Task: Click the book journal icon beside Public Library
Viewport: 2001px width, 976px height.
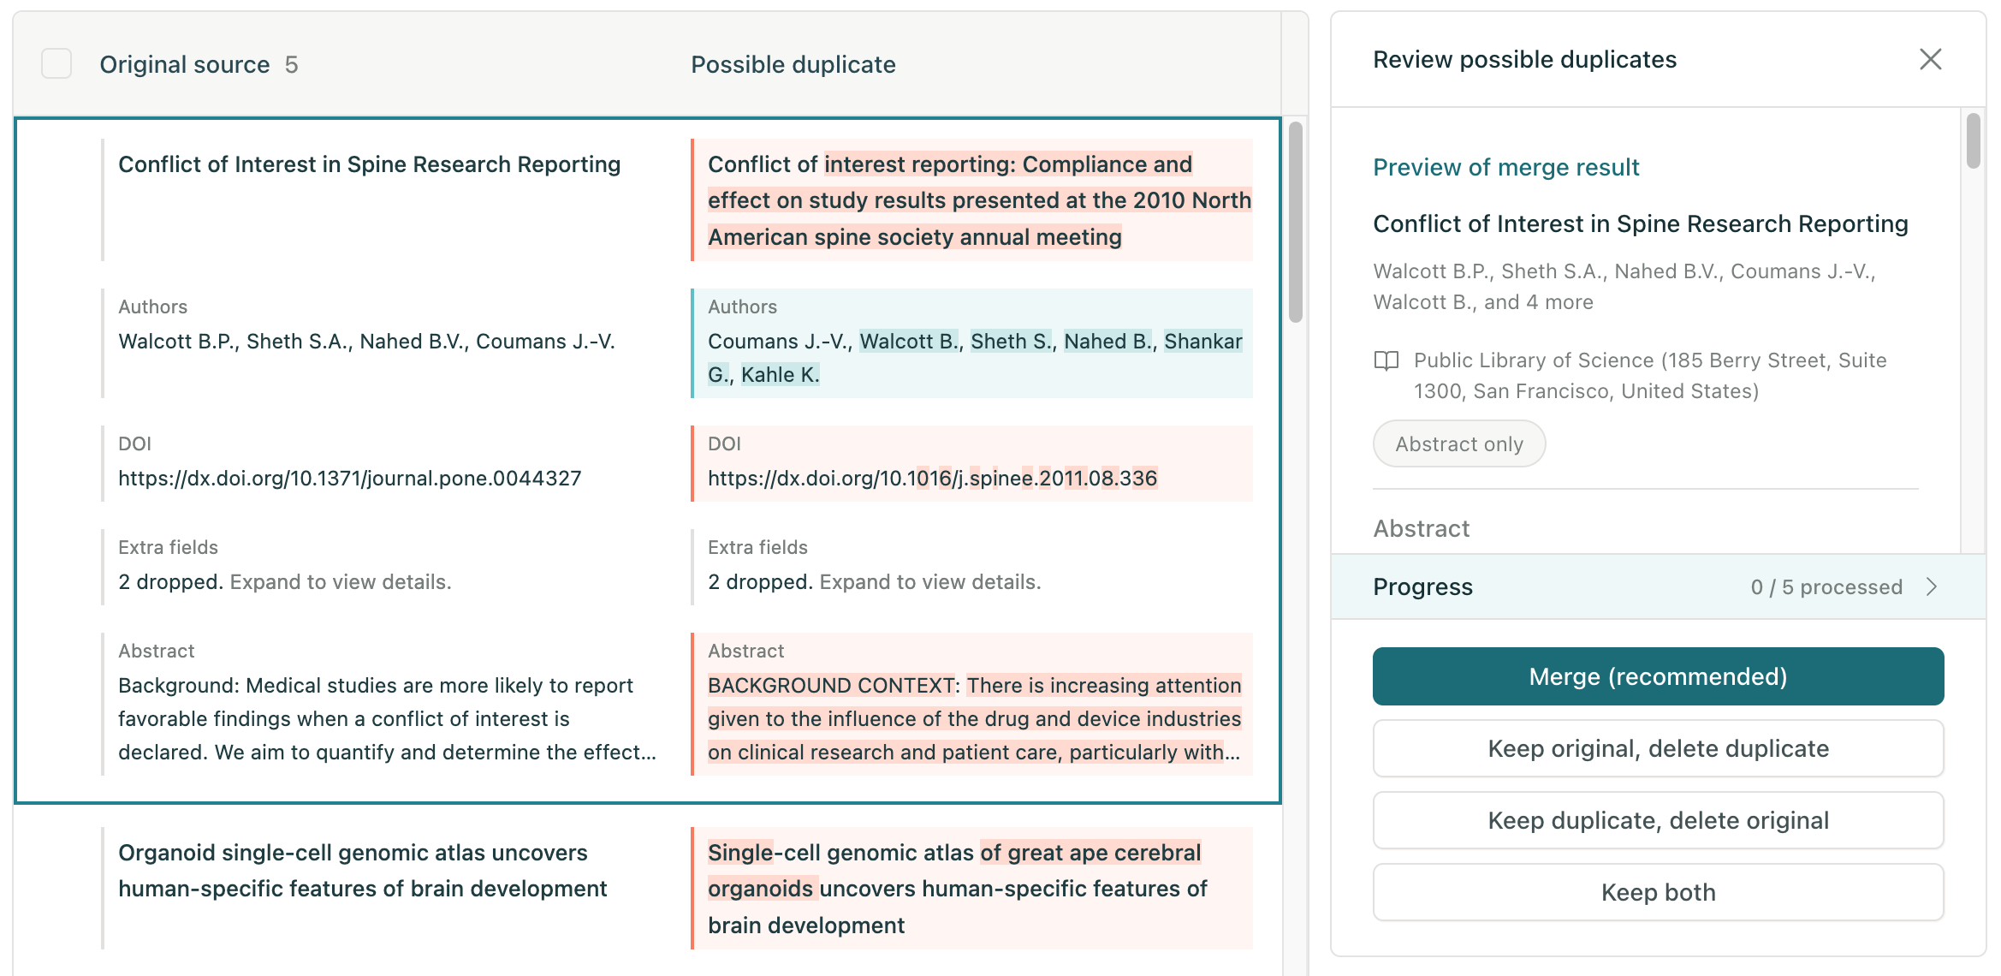Action: [1386, 360]
